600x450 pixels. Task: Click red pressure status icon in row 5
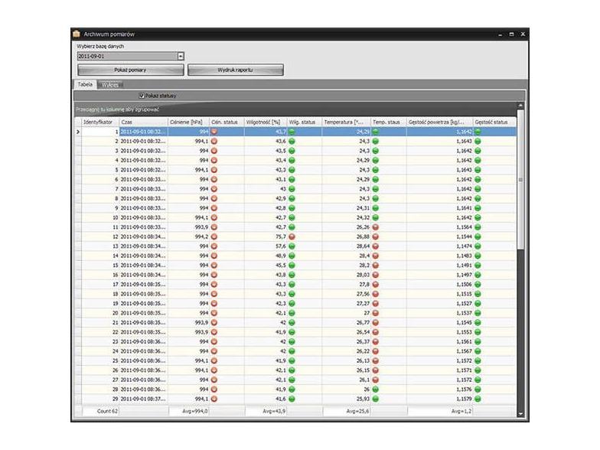click(x=214, y=170)
